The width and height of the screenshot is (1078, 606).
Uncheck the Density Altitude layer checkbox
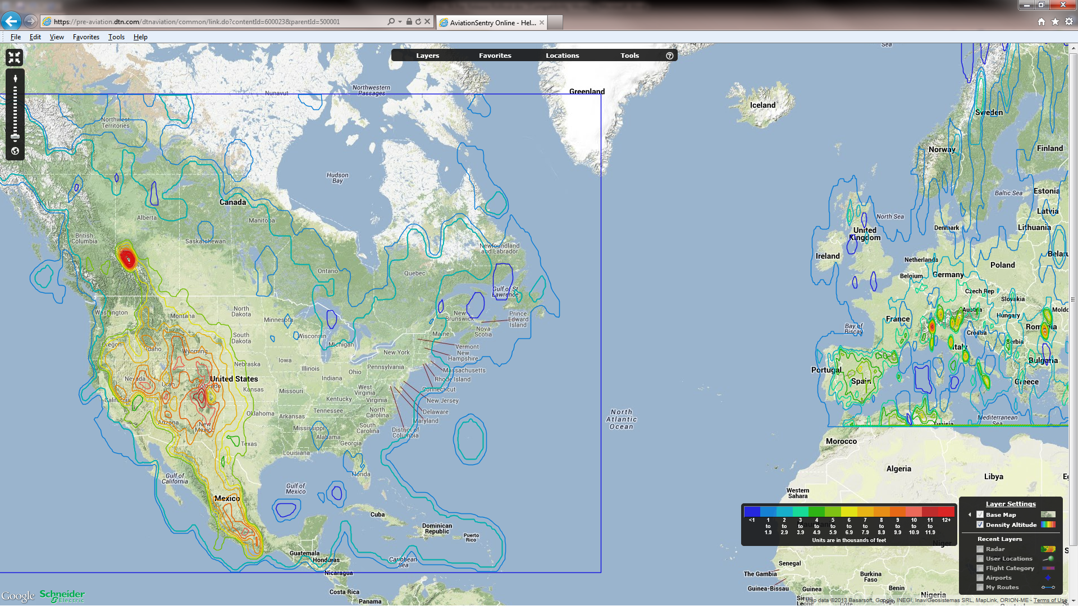(980, 525)
